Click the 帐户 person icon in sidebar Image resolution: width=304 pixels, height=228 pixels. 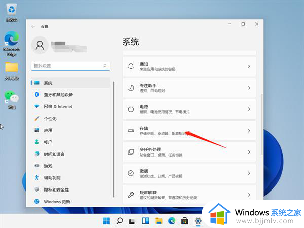(x=36, y=142)
